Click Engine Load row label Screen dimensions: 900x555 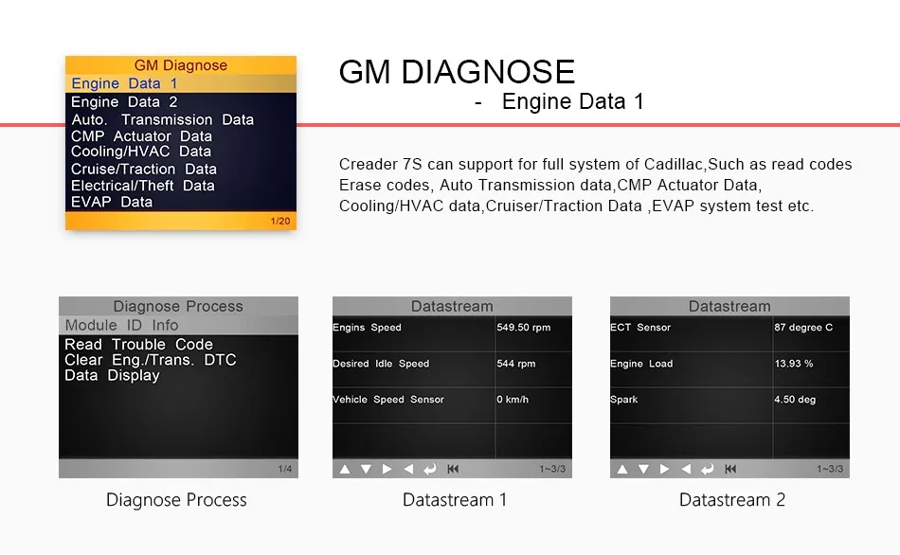641,364
